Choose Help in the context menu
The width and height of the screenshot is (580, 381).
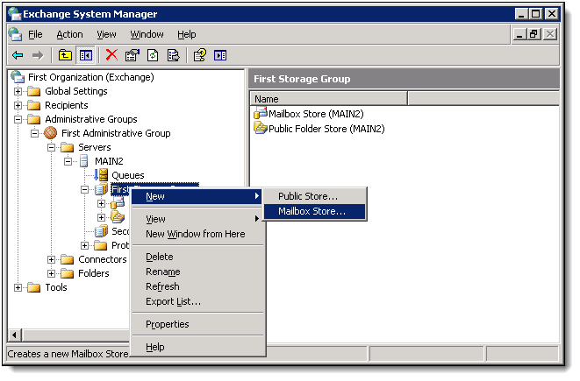[x=197, y=347]
